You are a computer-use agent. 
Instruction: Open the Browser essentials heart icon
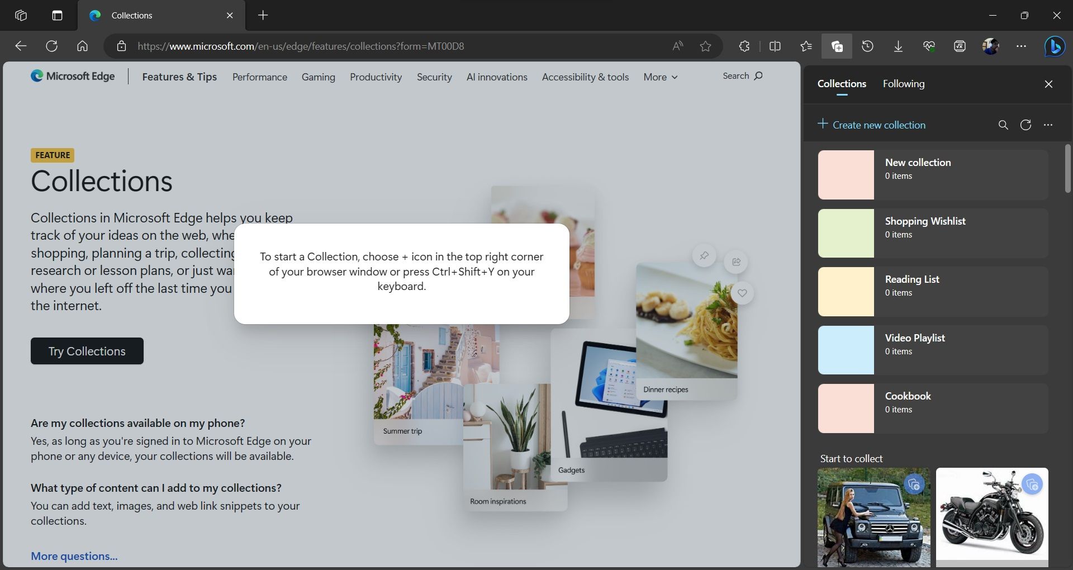click(x=929, y=46)
